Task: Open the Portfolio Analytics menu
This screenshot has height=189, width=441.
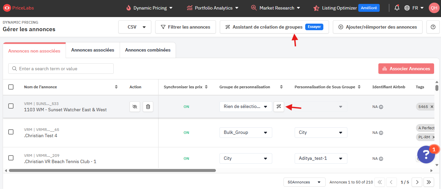Action: pos(213,8)
